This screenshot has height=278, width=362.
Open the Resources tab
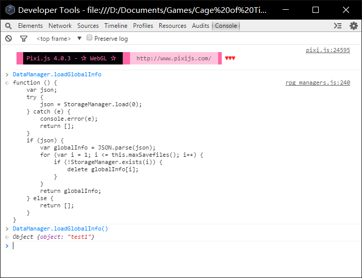click(x=172, y=26)
